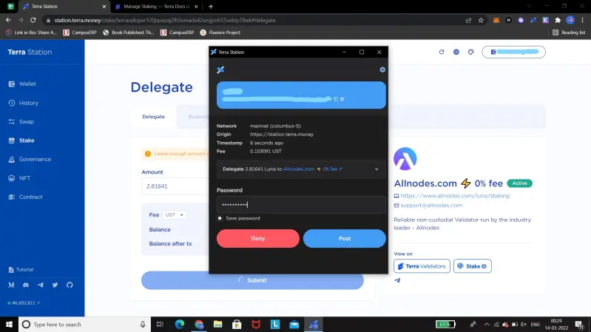Open the Discord social icon
The width and height of the screenshot is (591, 332).
pos(26,285)
